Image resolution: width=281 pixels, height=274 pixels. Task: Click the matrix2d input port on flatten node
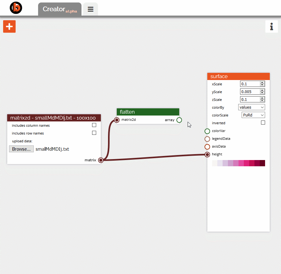(x=117, y=120)
